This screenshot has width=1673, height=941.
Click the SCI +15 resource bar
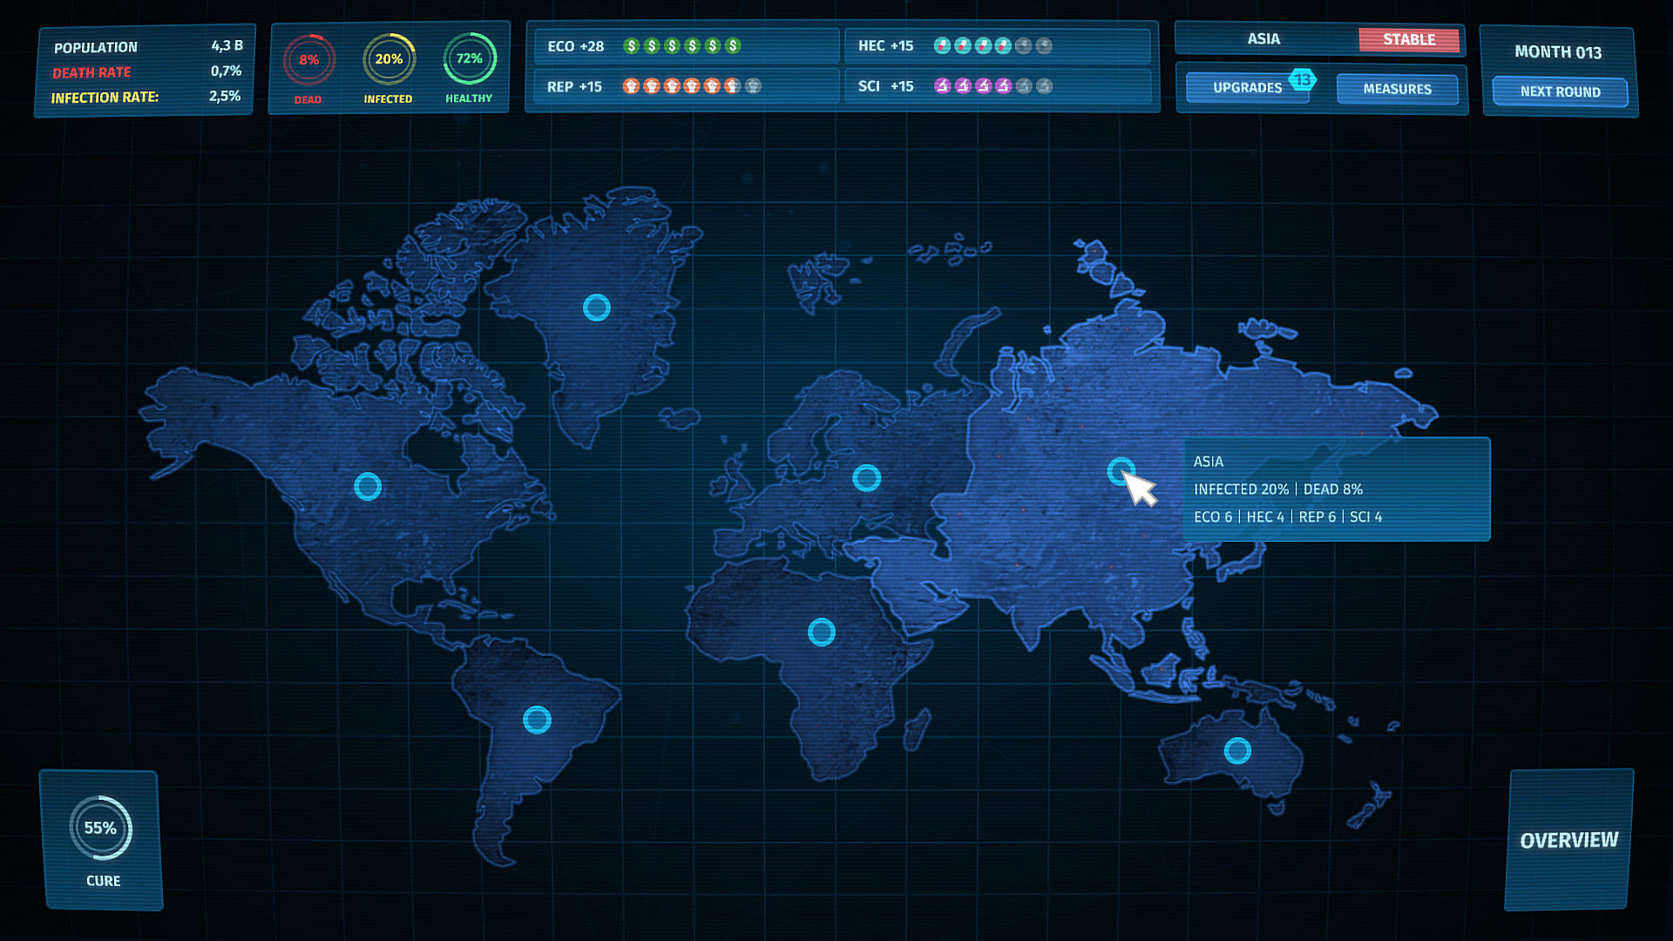pyautogui.click(x=997, y=86)
